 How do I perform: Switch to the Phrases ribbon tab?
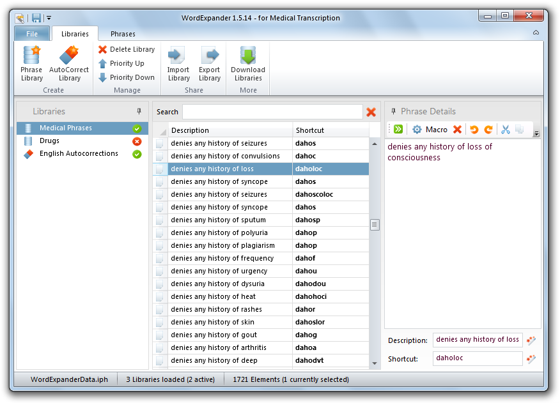[x=123, y=34]
